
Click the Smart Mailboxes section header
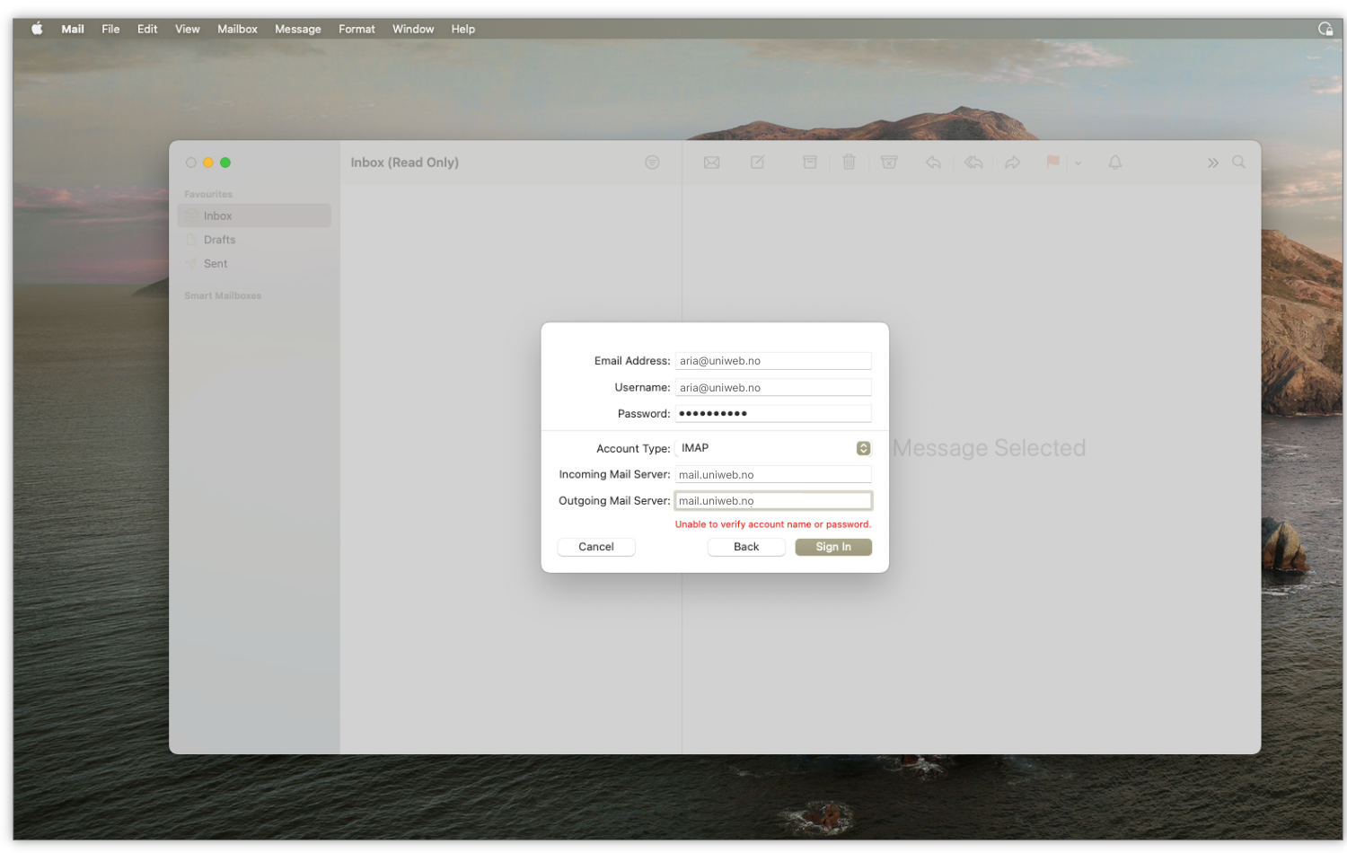click(223, 295)
